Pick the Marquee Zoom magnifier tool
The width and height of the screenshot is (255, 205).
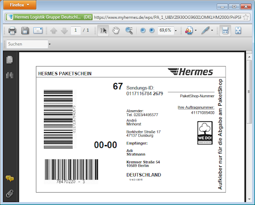(x=129, y=30)
